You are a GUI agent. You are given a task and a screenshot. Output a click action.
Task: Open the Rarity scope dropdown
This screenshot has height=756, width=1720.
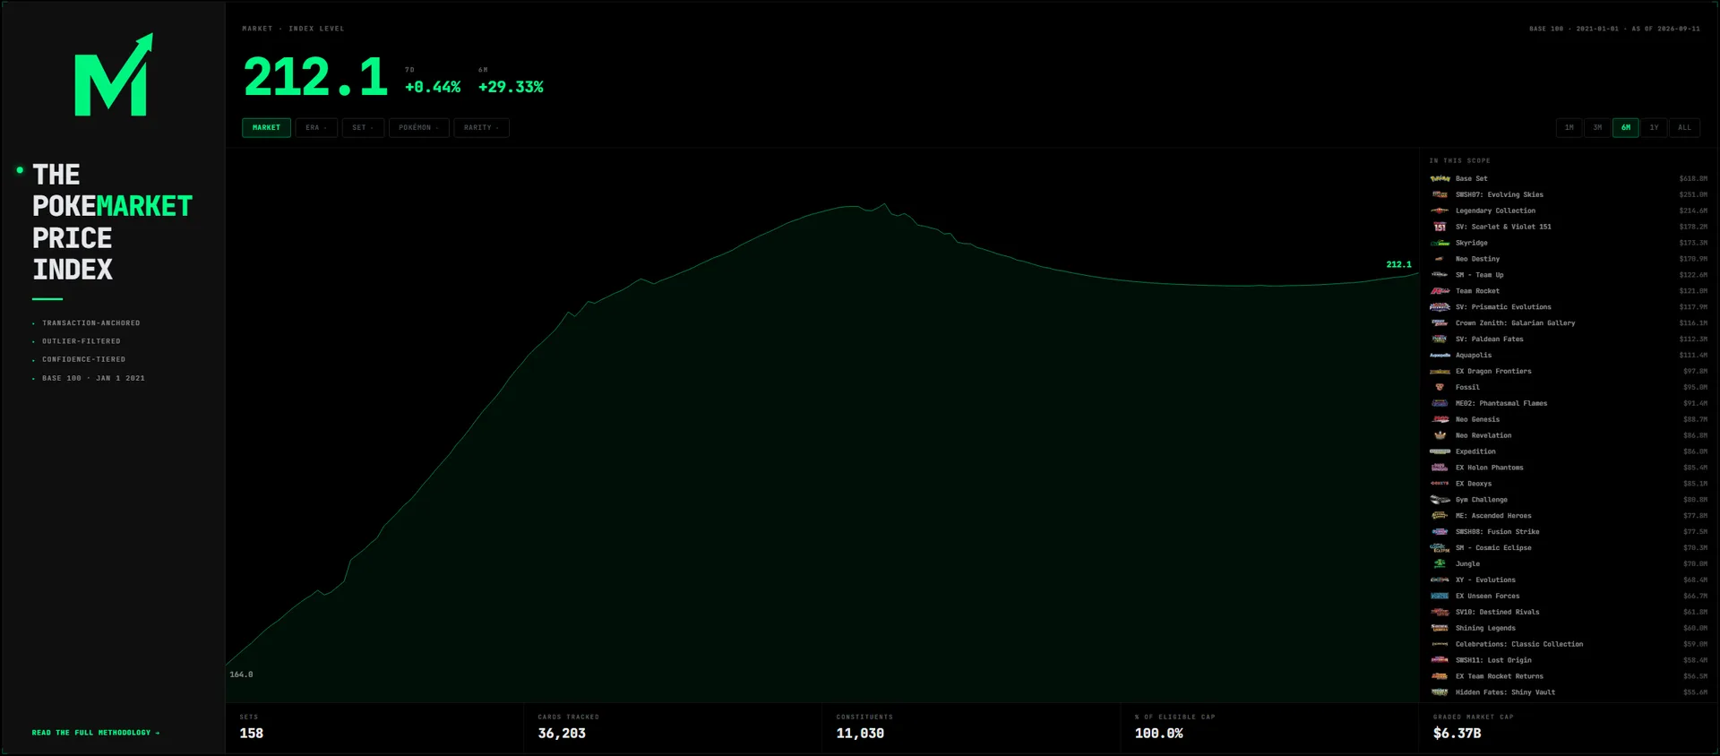pos(481,128)
